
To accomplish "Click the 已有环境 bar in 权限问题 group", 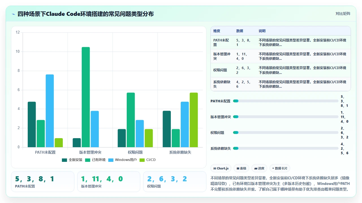I will point(131,120).
